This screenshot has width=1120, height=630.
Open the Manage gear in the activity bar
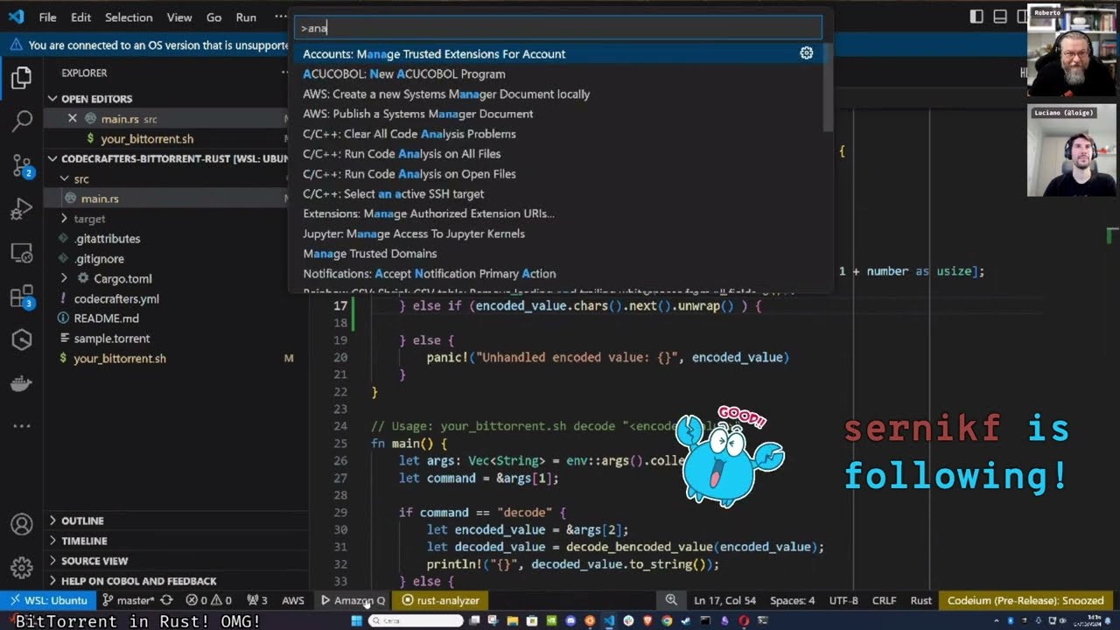click(x=22, y=568)
